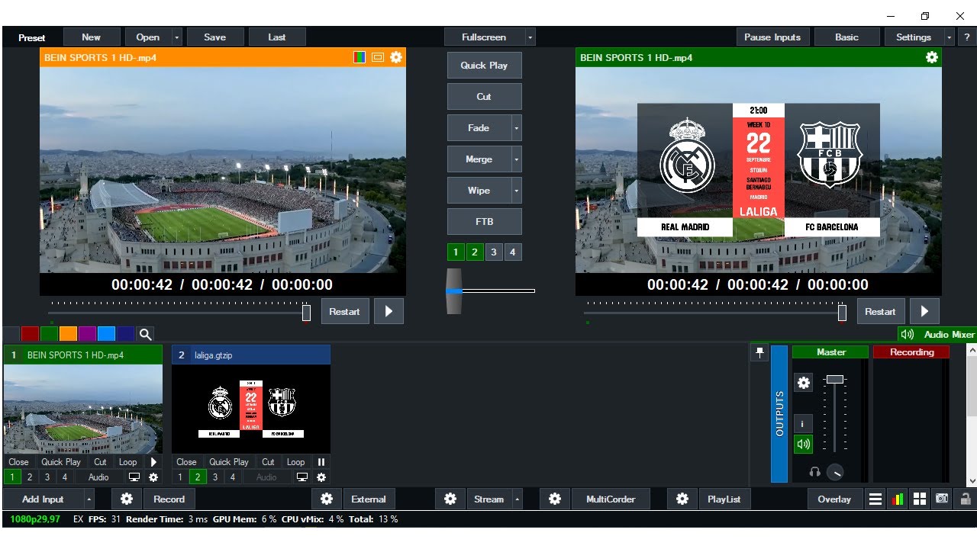Click Pause Inputs button
Viewport: 977px width, 549px height.
[x=772, y=37]
